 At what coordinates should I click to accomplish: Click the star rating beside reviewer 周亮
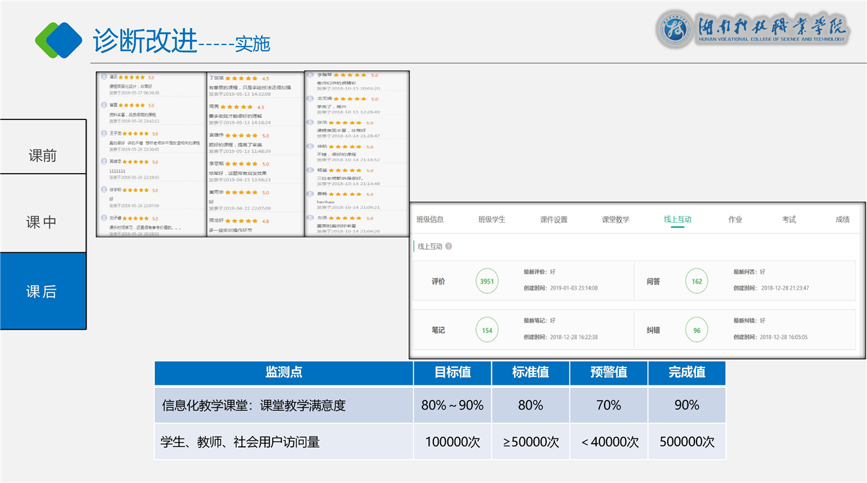coord(237,107)
